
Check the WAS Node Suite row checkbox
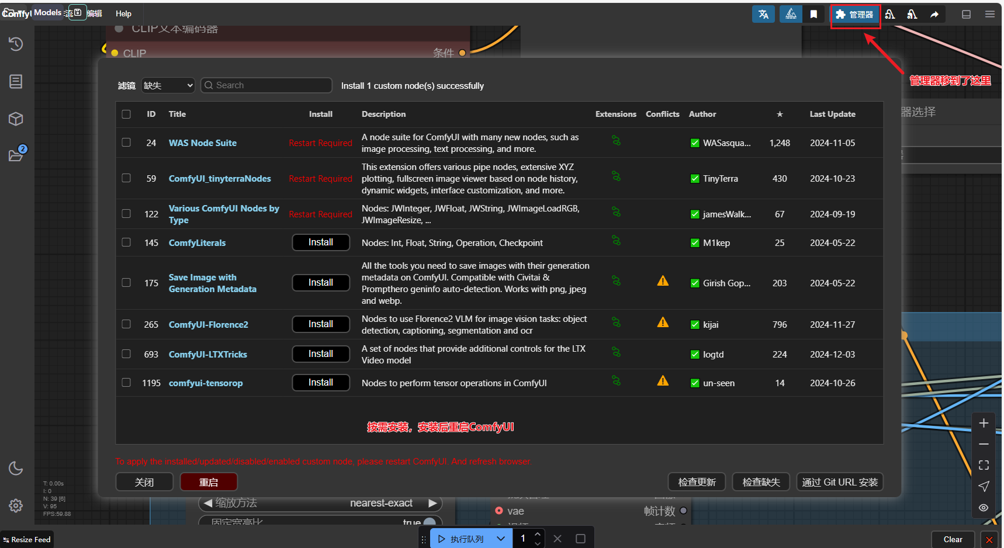126,143
